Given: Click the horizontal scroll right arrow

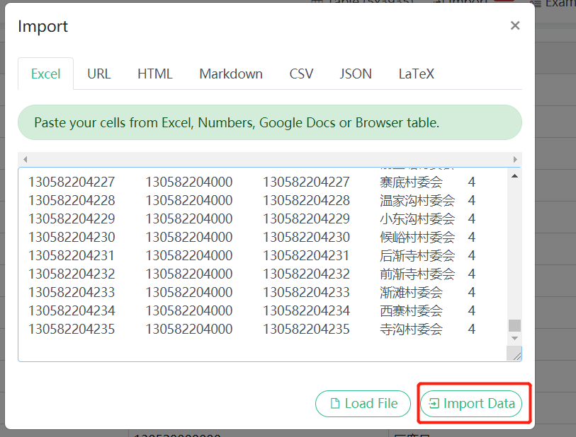Looking at the screenshot, I should [x=515, y=160].
